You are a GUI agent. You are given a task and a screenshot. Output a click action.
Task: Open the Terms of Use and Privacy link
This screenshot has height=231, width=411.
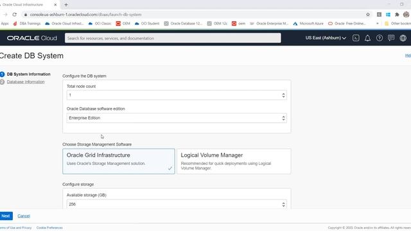pos(15,228)
